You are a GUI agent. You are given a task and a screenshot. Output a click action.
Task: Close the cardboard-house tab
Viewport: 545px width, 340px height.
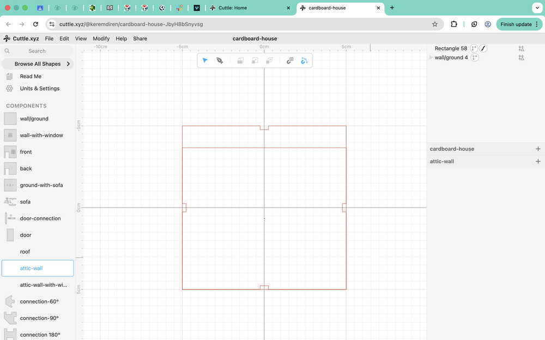379,8
